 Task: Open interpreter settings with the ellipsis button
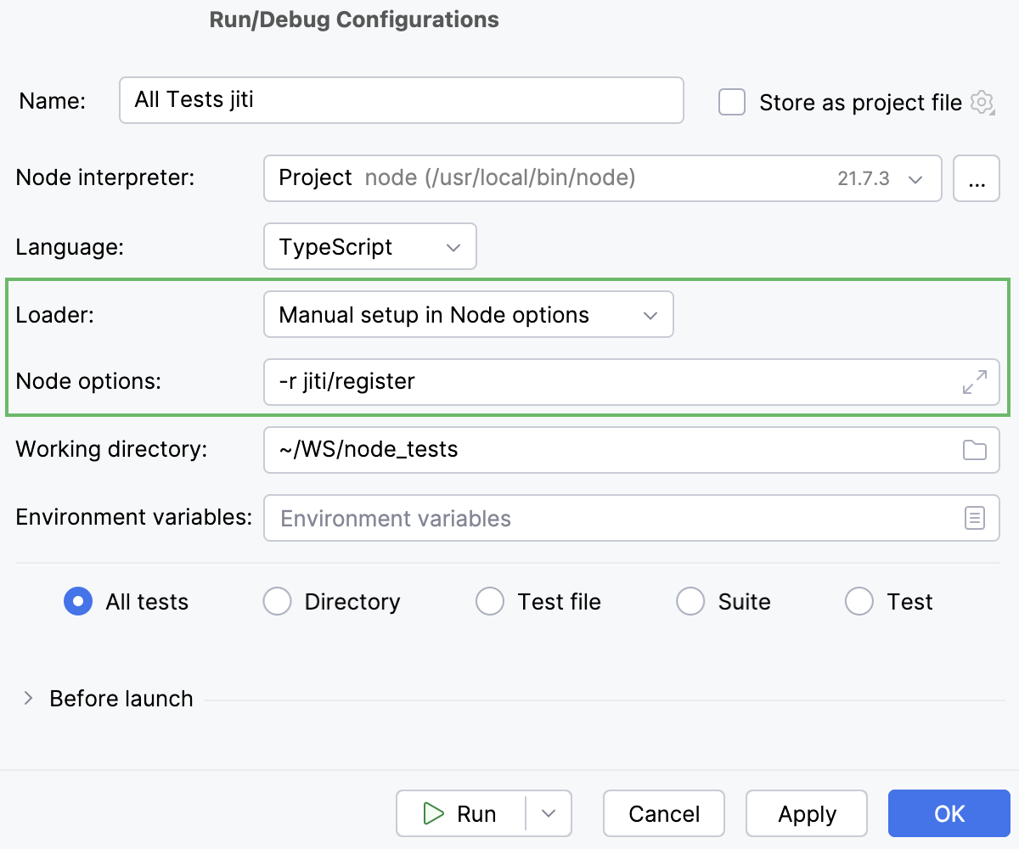coord(977,178)
